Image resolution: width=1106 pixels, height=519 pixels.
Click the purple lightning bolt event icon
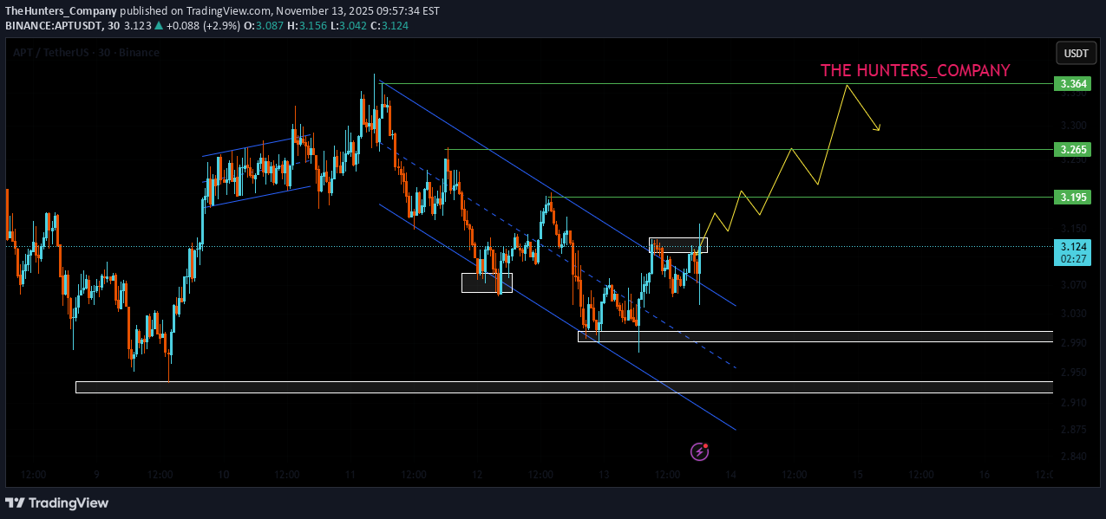[x=700, y=451]
